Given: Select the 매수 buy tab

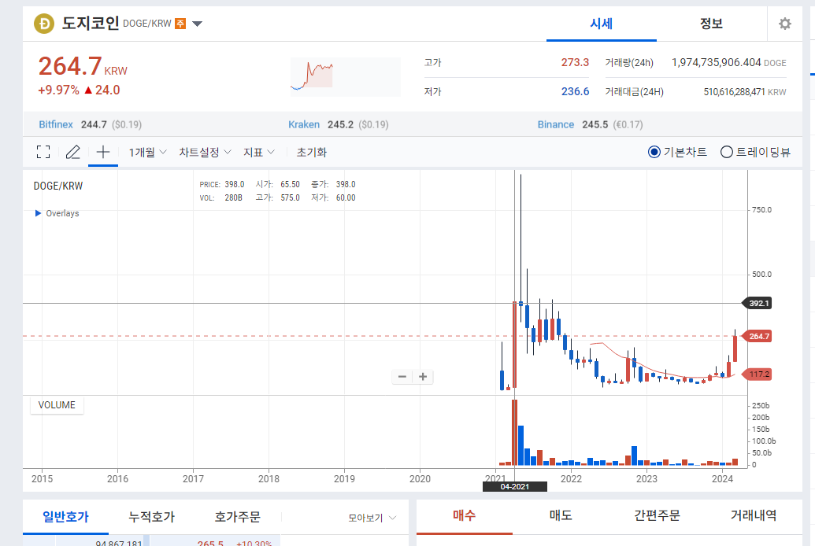Looking at the screenshot, I should point(464,515).
